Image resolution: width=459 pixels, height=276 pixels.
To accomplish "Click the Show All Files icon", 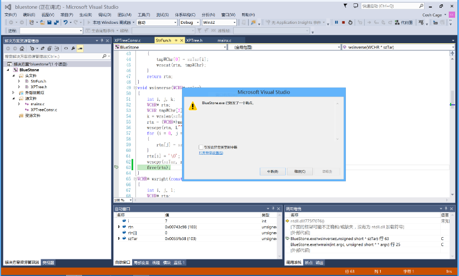I will 57,49.
